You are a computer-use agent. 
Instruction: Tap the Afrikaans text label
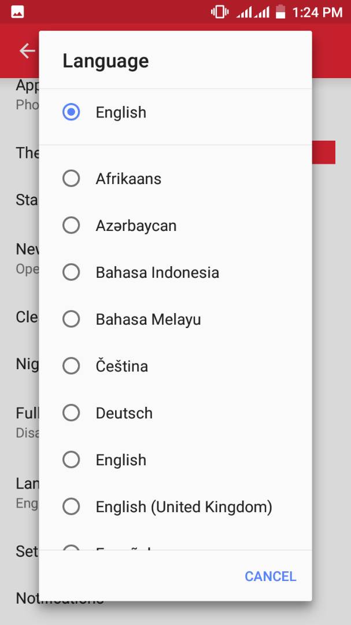tap(128, 178)
